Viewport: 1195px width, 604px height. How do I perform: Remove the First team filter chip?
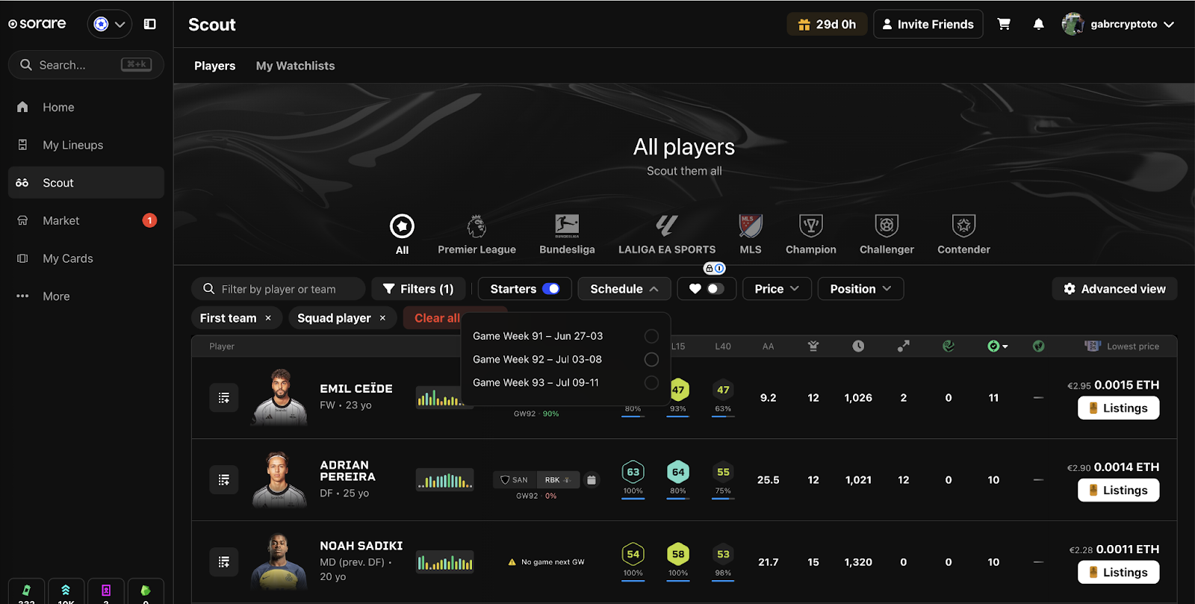click(x=268, y=318)
